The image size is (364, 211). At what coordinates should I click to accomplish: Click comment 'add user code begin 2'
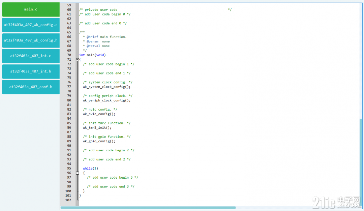pos(109,150)
